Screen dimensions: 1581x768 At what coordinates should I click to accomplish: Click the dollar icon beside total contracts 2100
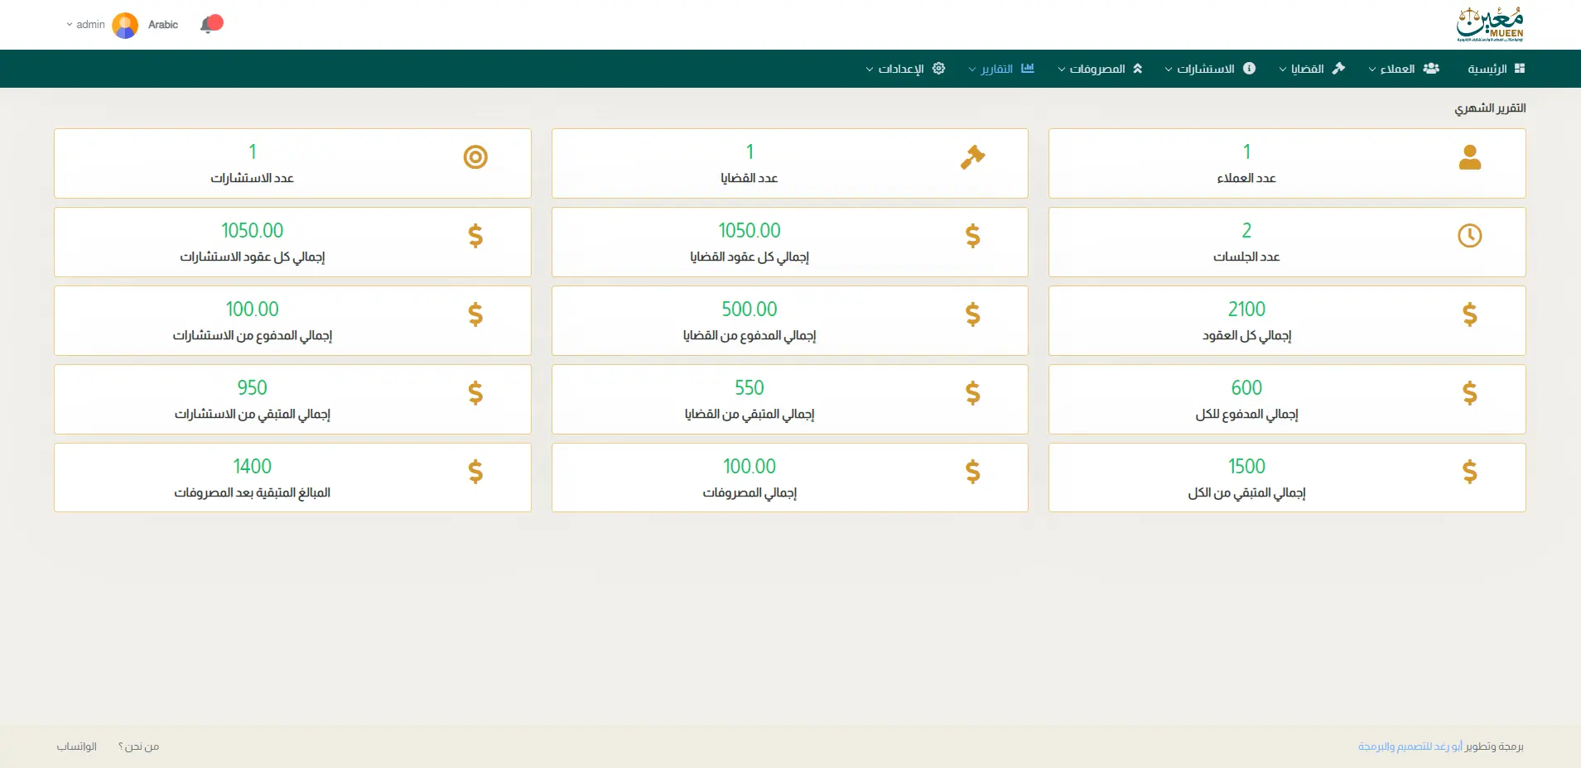(x=1469, y=314)
